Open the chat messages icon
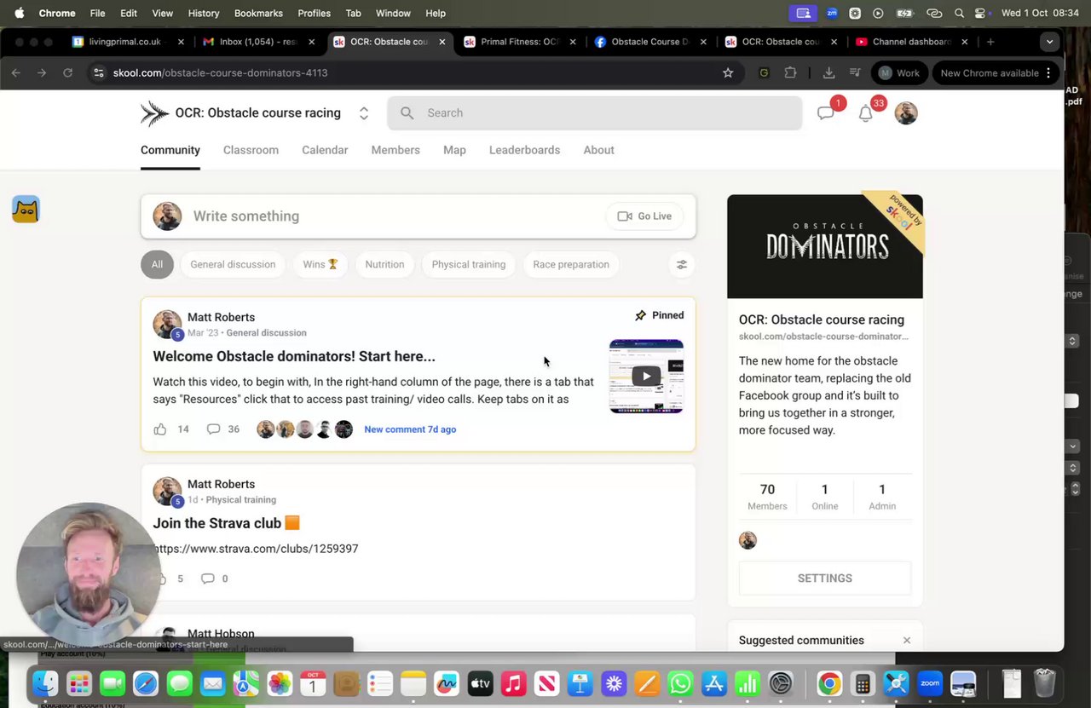Image resolution: width=1091 pixels, height=708 pixels. tap(825, 113)
